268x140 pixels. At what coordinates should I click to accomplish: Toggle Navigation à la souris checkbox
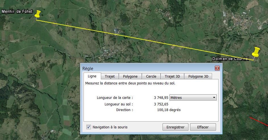(x=89, y=127)
